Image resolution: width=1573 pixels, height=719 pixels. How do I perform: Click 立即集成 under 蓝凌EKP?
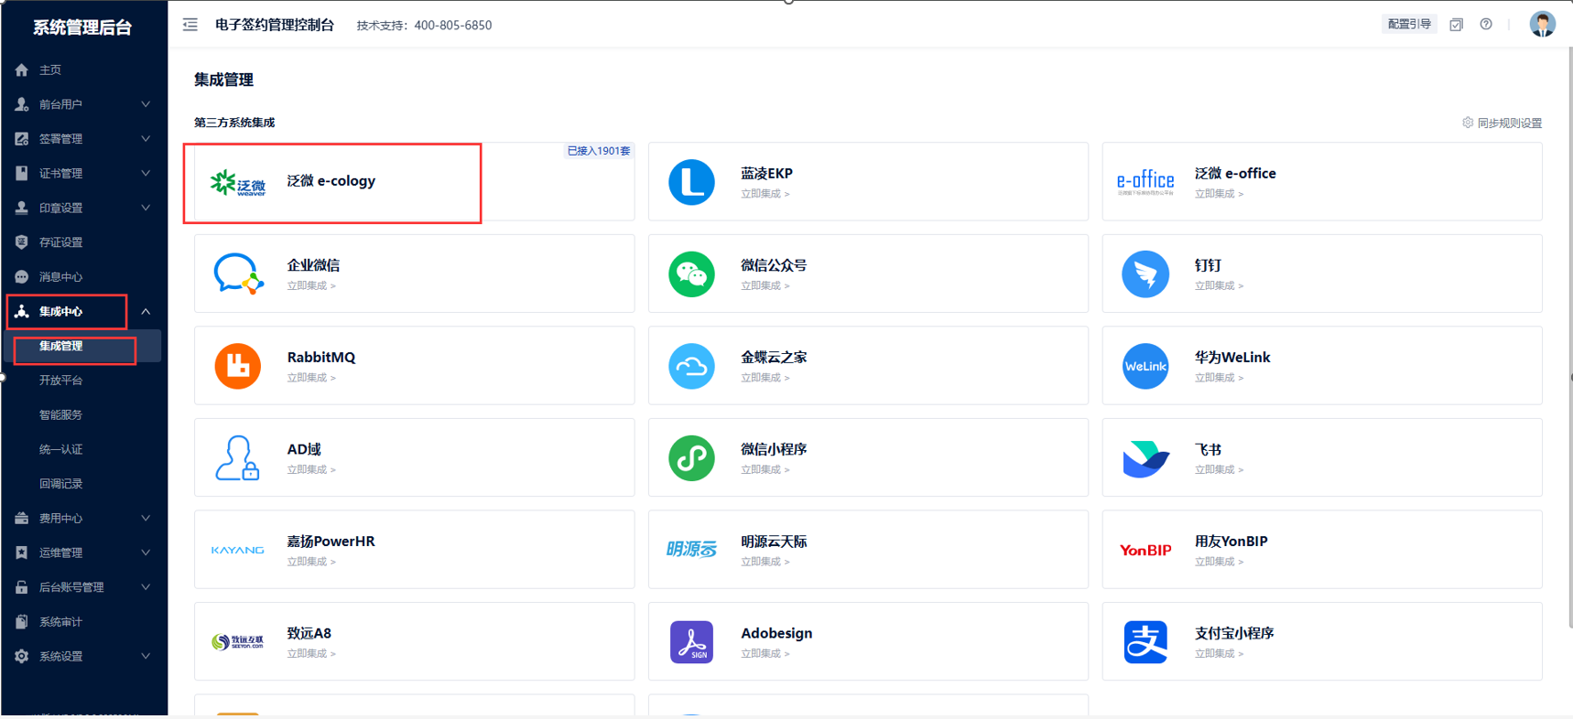click(765, 194)
